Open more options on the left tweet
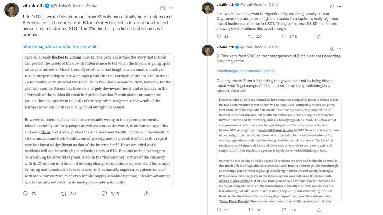This screenshot has height=215, width=383. click(x=171, y=8)
